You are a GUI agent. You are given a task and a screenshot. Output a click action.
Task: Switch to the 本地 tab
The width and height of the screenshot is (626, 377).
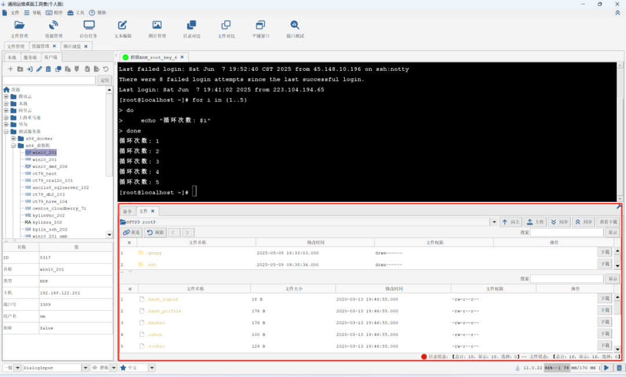(12, 57)
